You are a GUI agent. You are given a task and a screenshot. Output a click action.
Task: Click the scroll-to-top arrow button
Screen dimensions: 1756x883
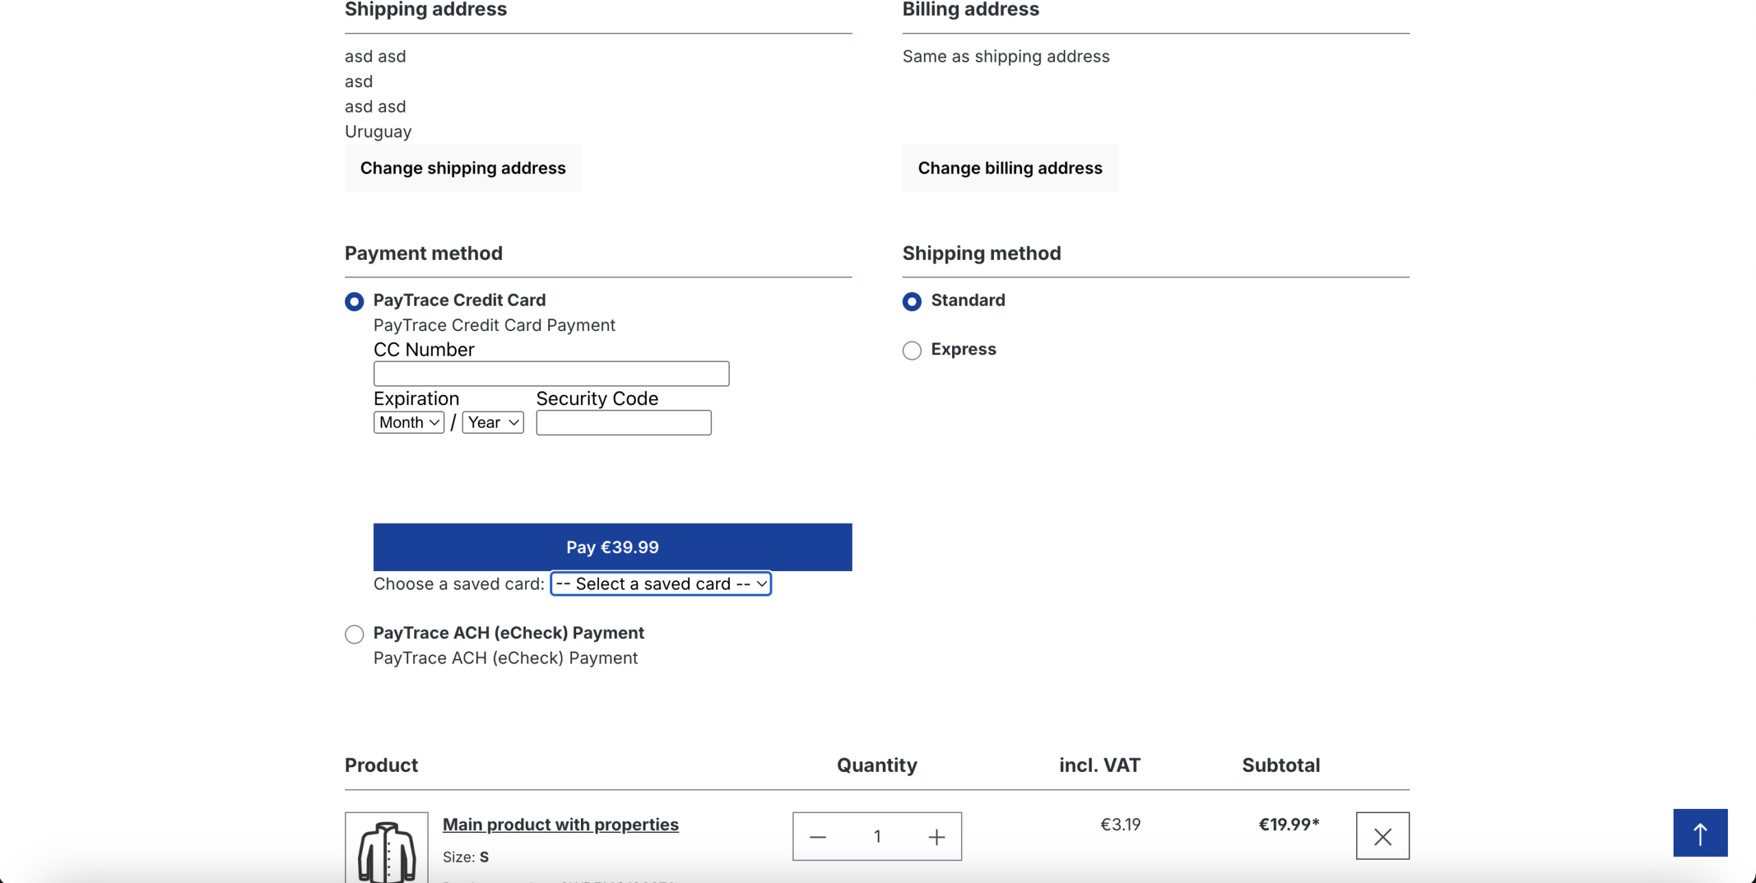tap(1700, 833)
